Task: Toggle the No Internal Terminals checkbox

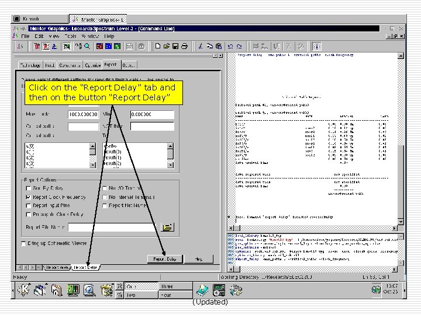Action: [105, 197]
